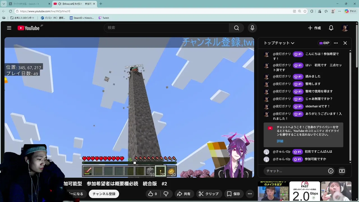This screenshot has width=359, height=202.
Task: Expand the トップチャット chat mode dropdown
Action: pyautogui.click(x=279, y=43)
